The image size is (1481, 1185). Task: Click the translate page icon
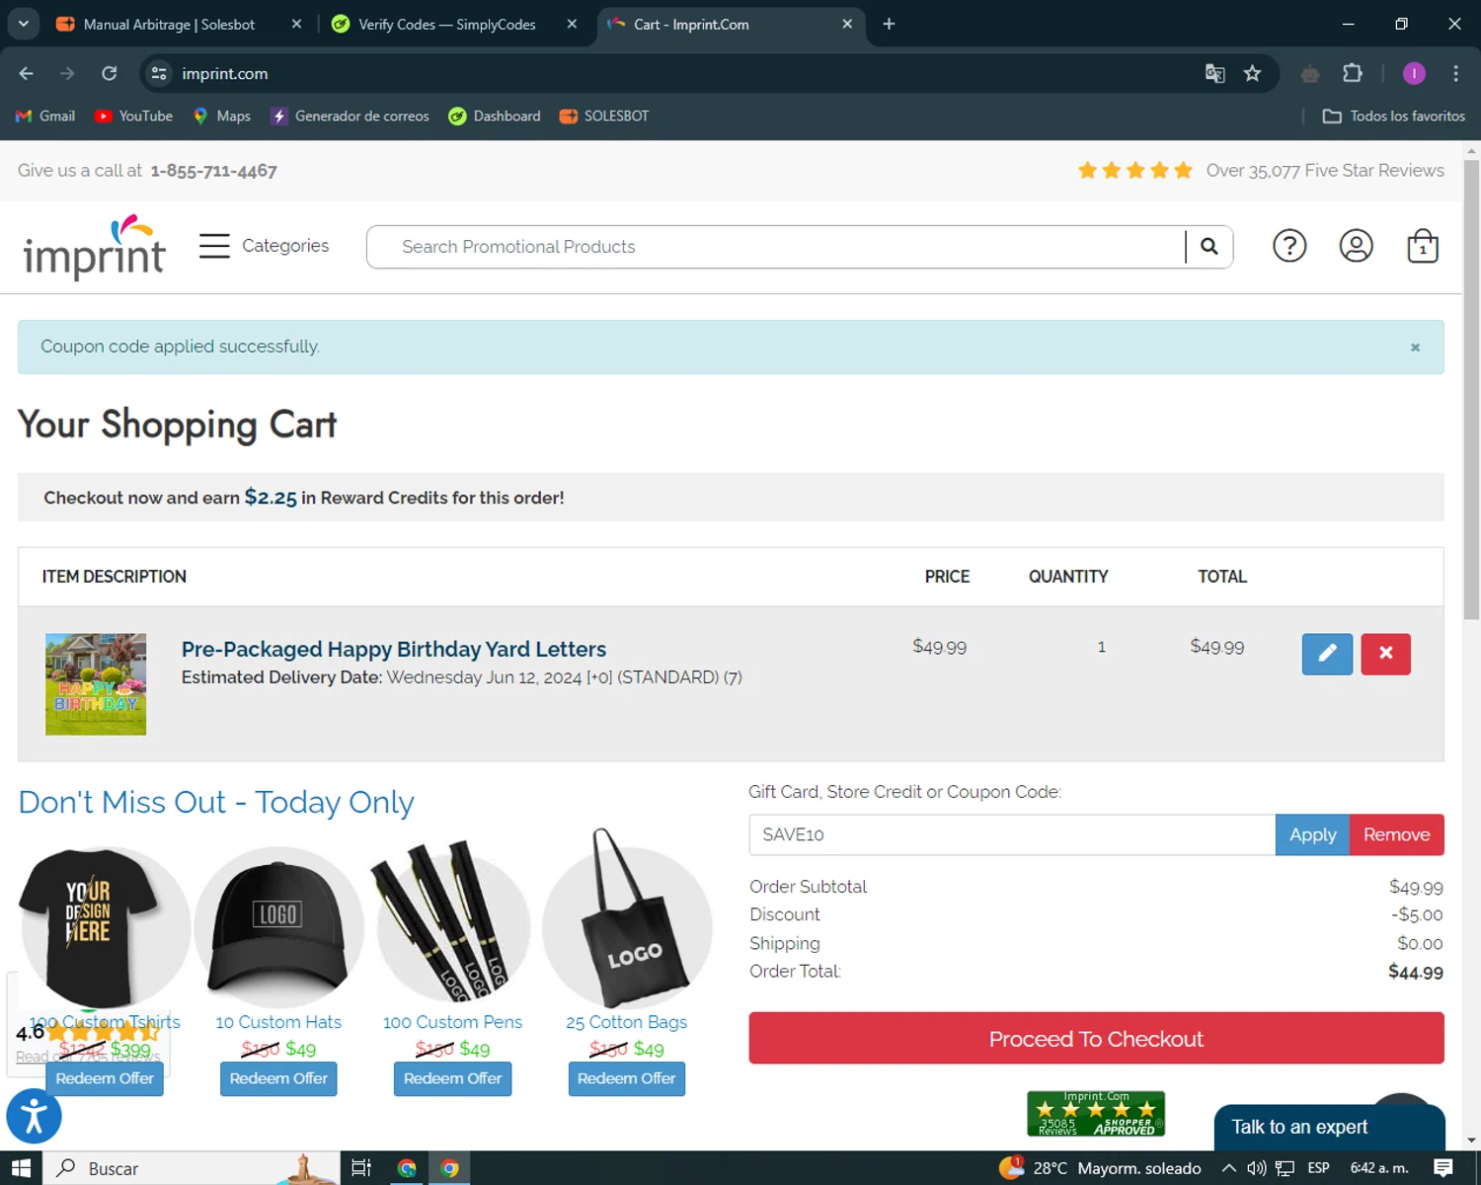click(x=1214, y=73)
